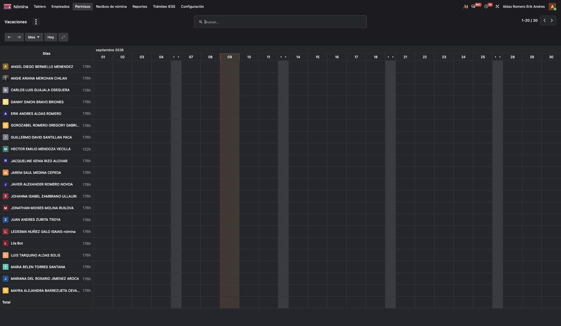
Task: Go to next month with right arrow
Action: click(19, 37)
